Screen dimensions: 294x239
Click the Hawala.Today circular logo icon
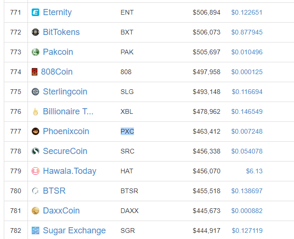pos(36,171)
